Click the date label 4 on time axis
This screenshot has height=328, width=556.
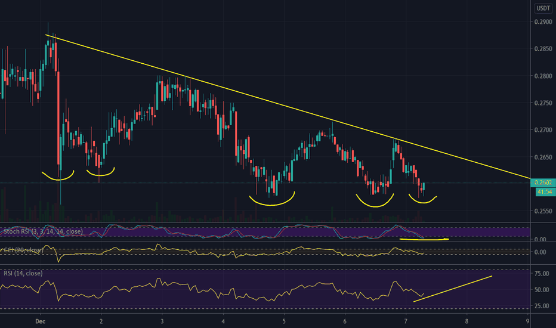[x=223, y=321]
